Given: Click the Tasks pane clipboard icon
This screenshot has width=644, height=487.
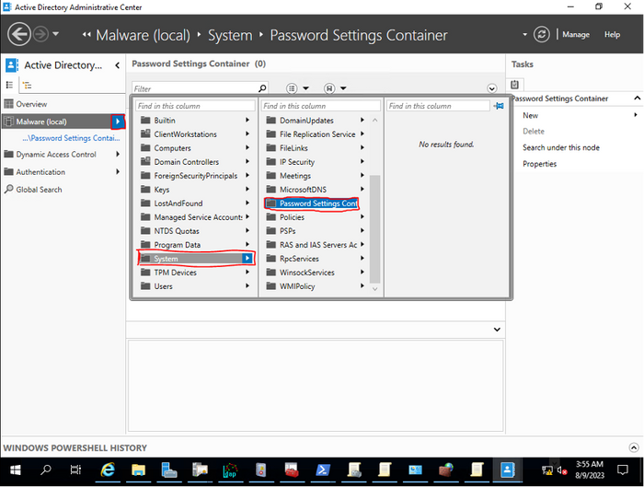Looking at the screenshot, I should pos(514,85).
